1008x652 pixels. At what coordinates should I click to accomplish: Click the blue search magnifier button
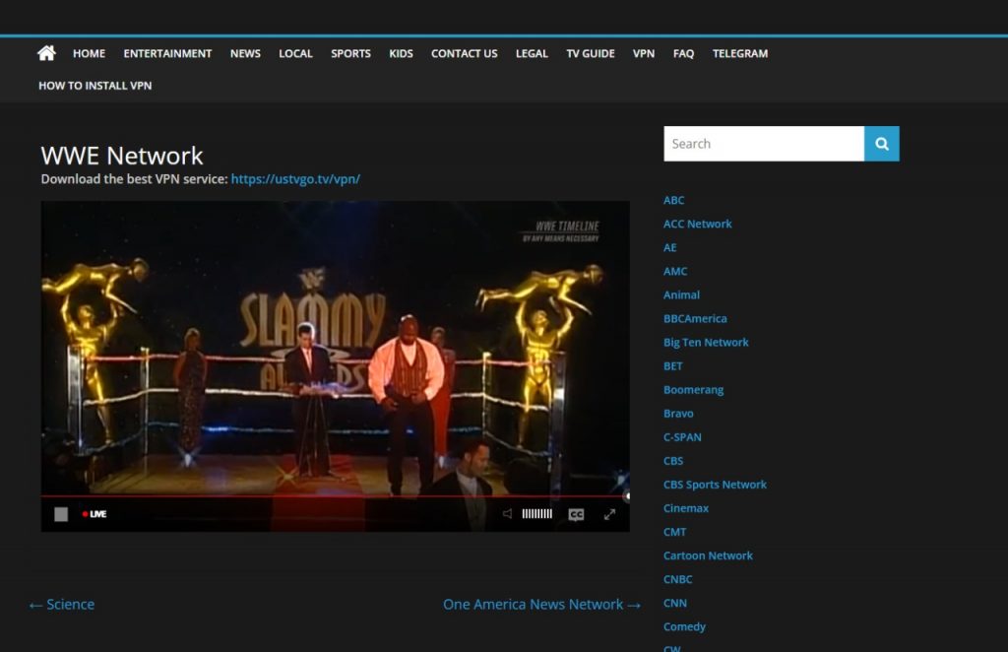tap(881, 144)
